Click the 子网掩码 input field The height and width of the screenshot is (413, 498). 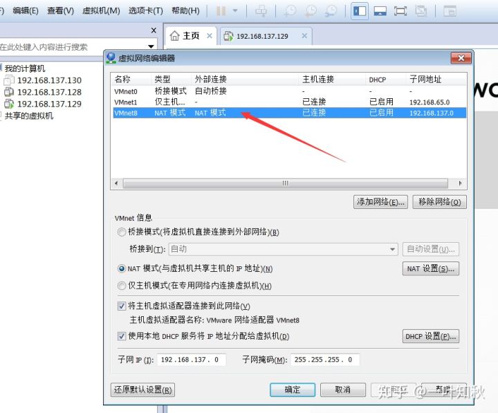325,360
